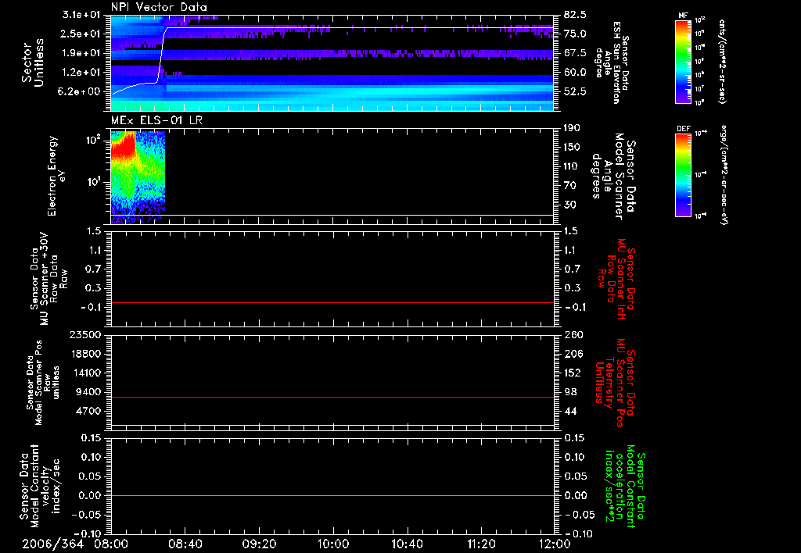Click the rising white sun elevation curve

pos(162,56)
